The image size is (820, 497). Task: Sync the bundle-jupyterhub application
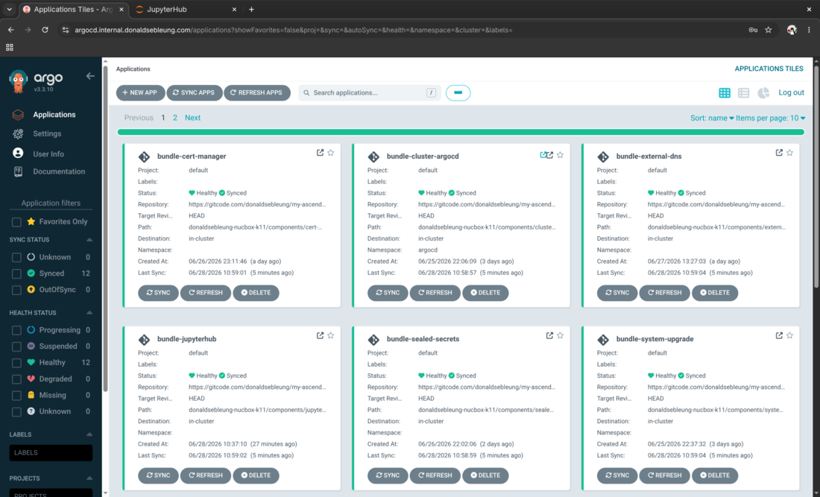(158, 475)
